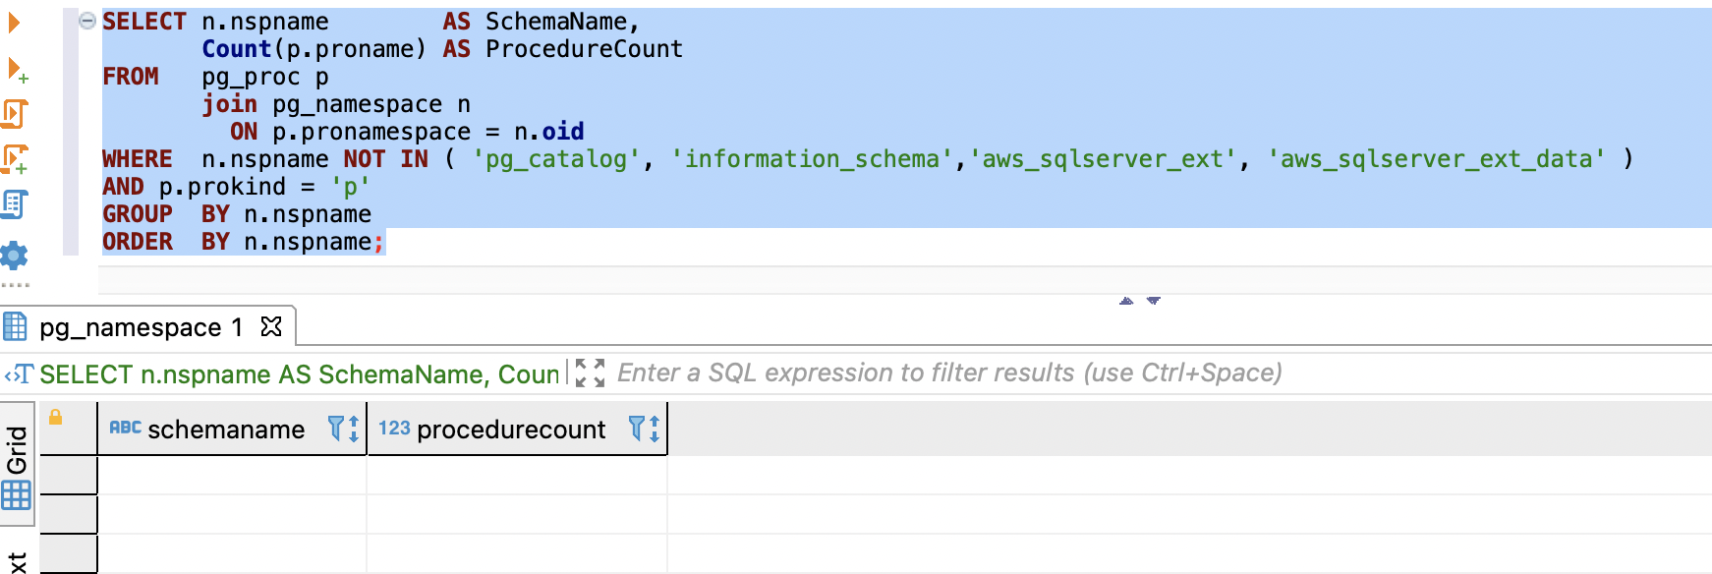This screenshot has height=574, width=1712.
Task: Execute script in separate tabs icon
Action: [15, 159]
